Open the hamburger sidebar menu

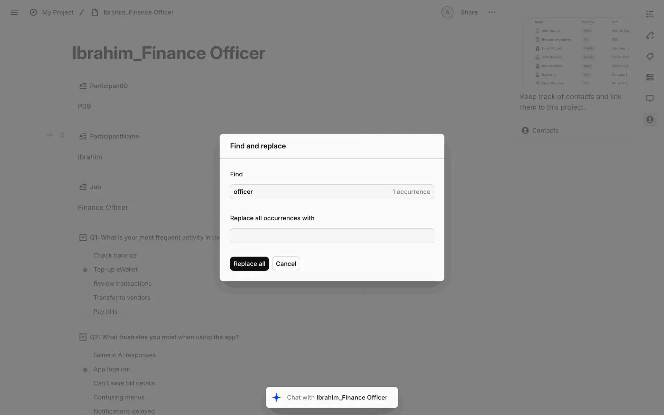tap(14, 12)
